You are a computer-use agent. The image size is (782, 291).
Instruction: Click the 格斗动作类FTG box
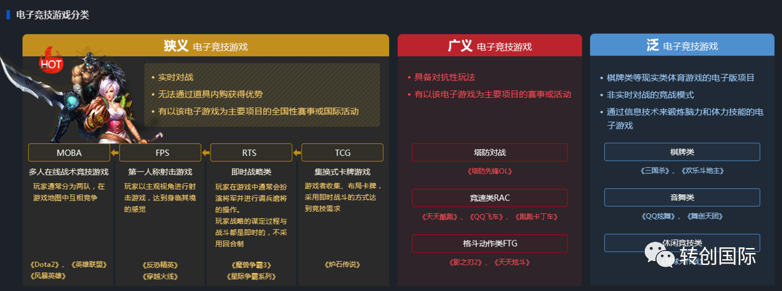[490, 244]
